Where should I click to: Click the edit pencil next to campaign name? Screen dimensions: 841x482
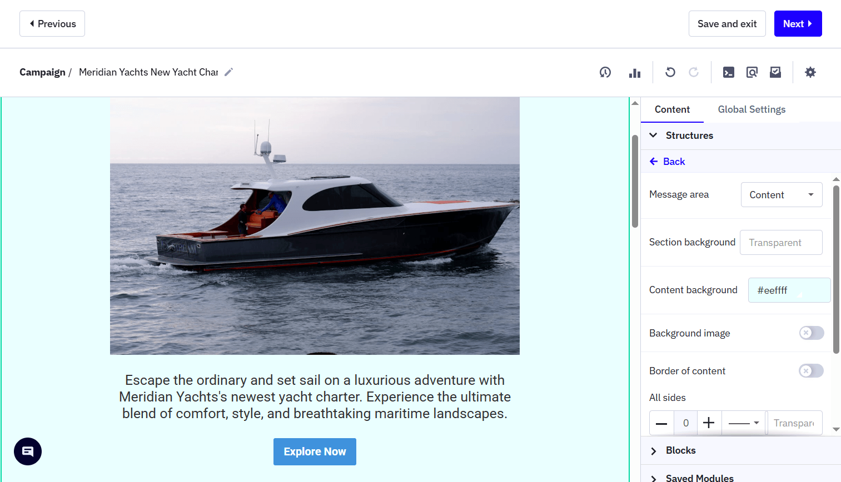coord(228,72)
